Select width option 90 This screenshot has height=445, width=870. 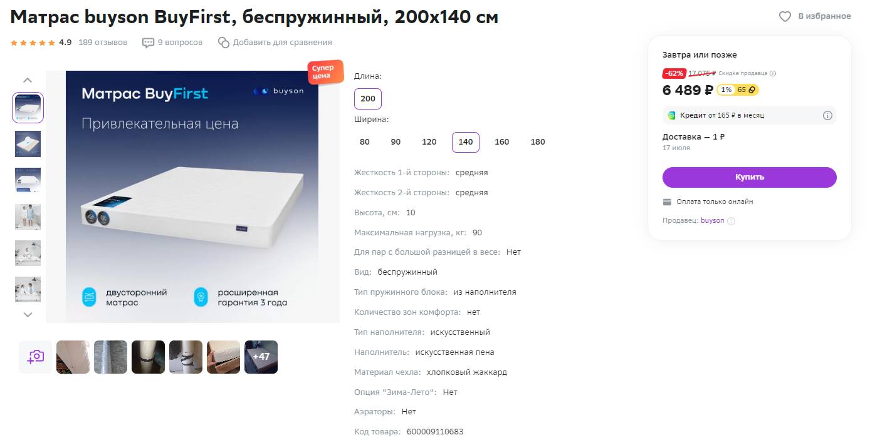396,142
